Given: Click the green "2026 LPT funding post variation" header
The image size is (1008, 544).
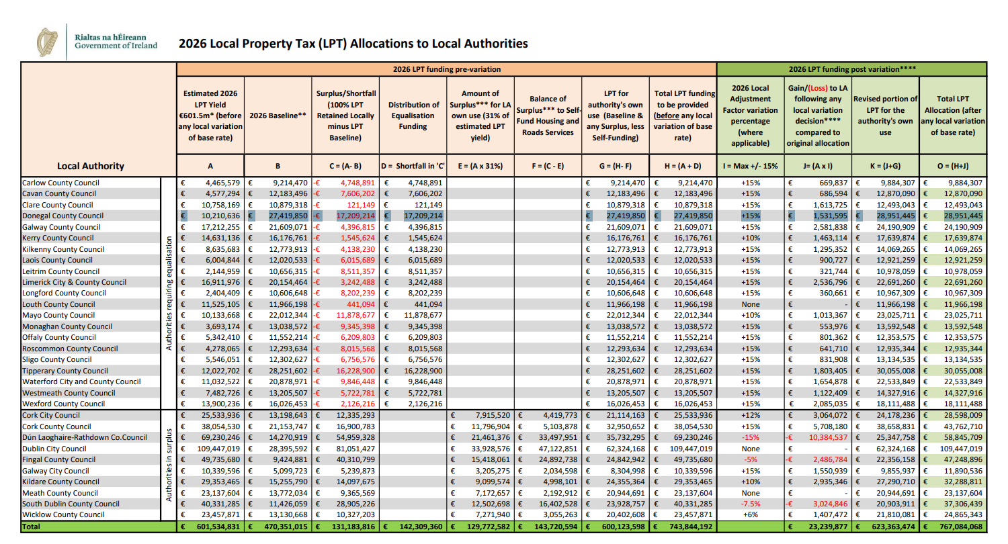Looking at the screenshot, I should [852, 69].
